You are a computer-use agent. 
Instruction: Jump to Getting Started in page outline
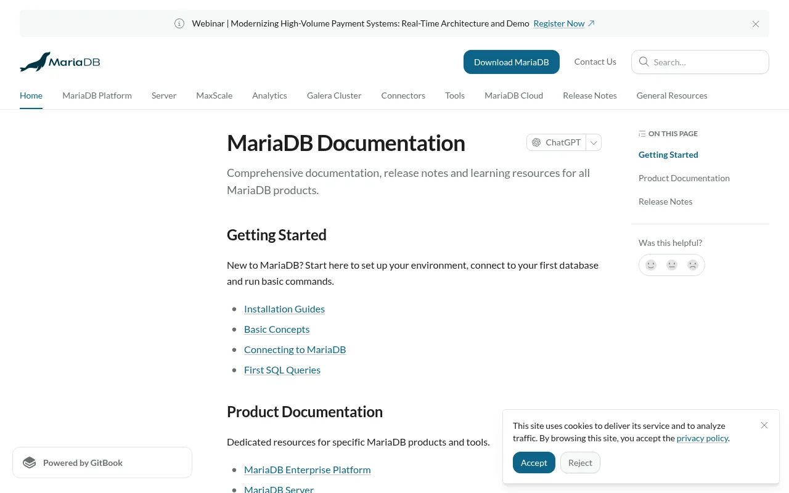coord(668,155)
